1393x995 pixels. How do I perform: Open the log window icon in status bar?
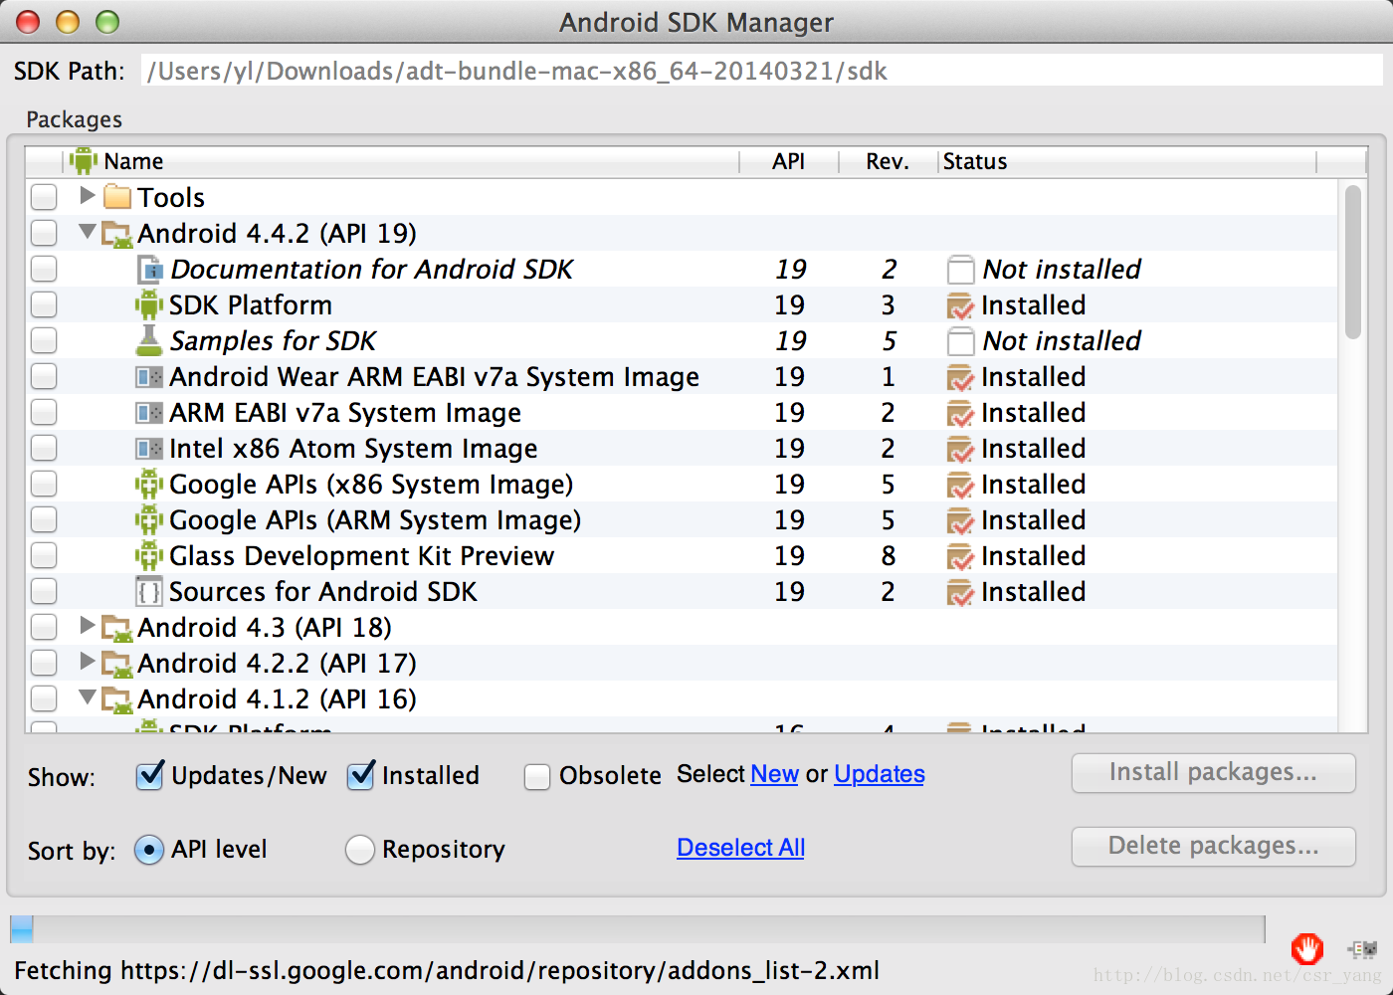(x=1362, y=949)
